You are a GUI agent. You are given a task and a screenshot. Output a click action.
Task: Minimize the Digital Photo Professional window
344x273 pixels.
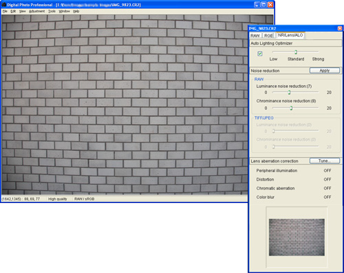[257, 5]
